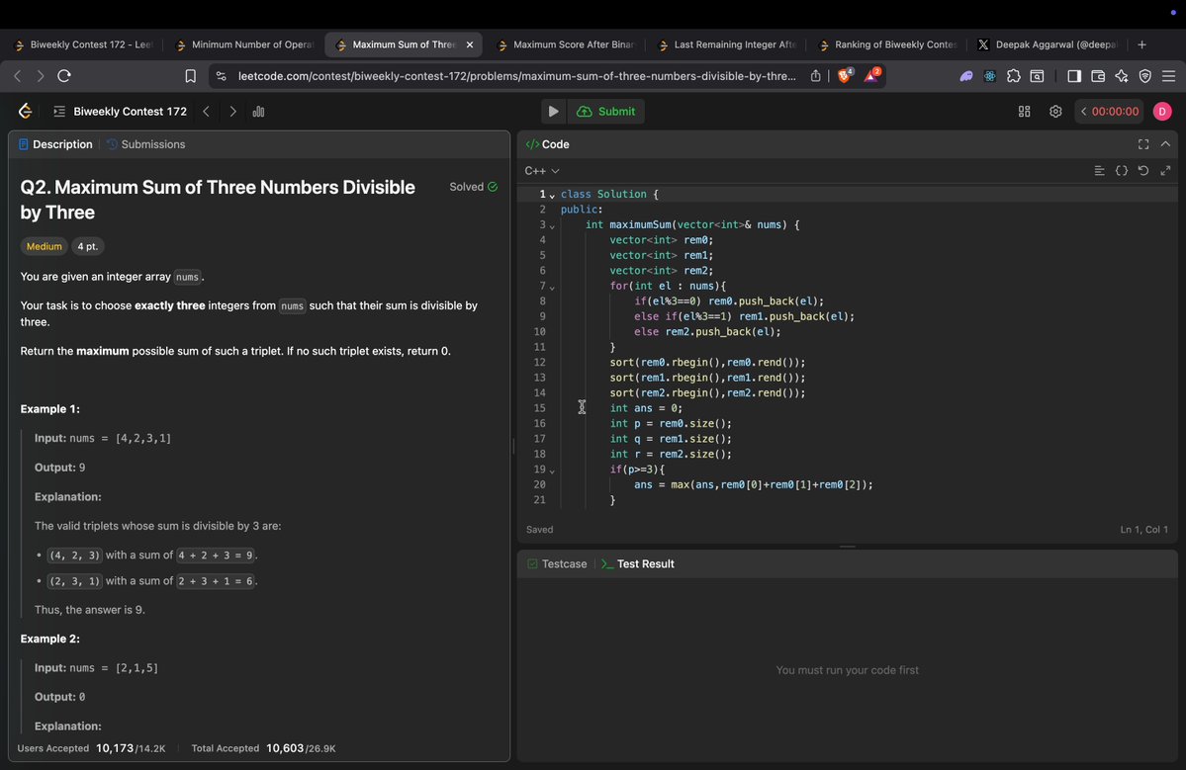
Task: Open site information icon in address bar
Action: [221, 75]
